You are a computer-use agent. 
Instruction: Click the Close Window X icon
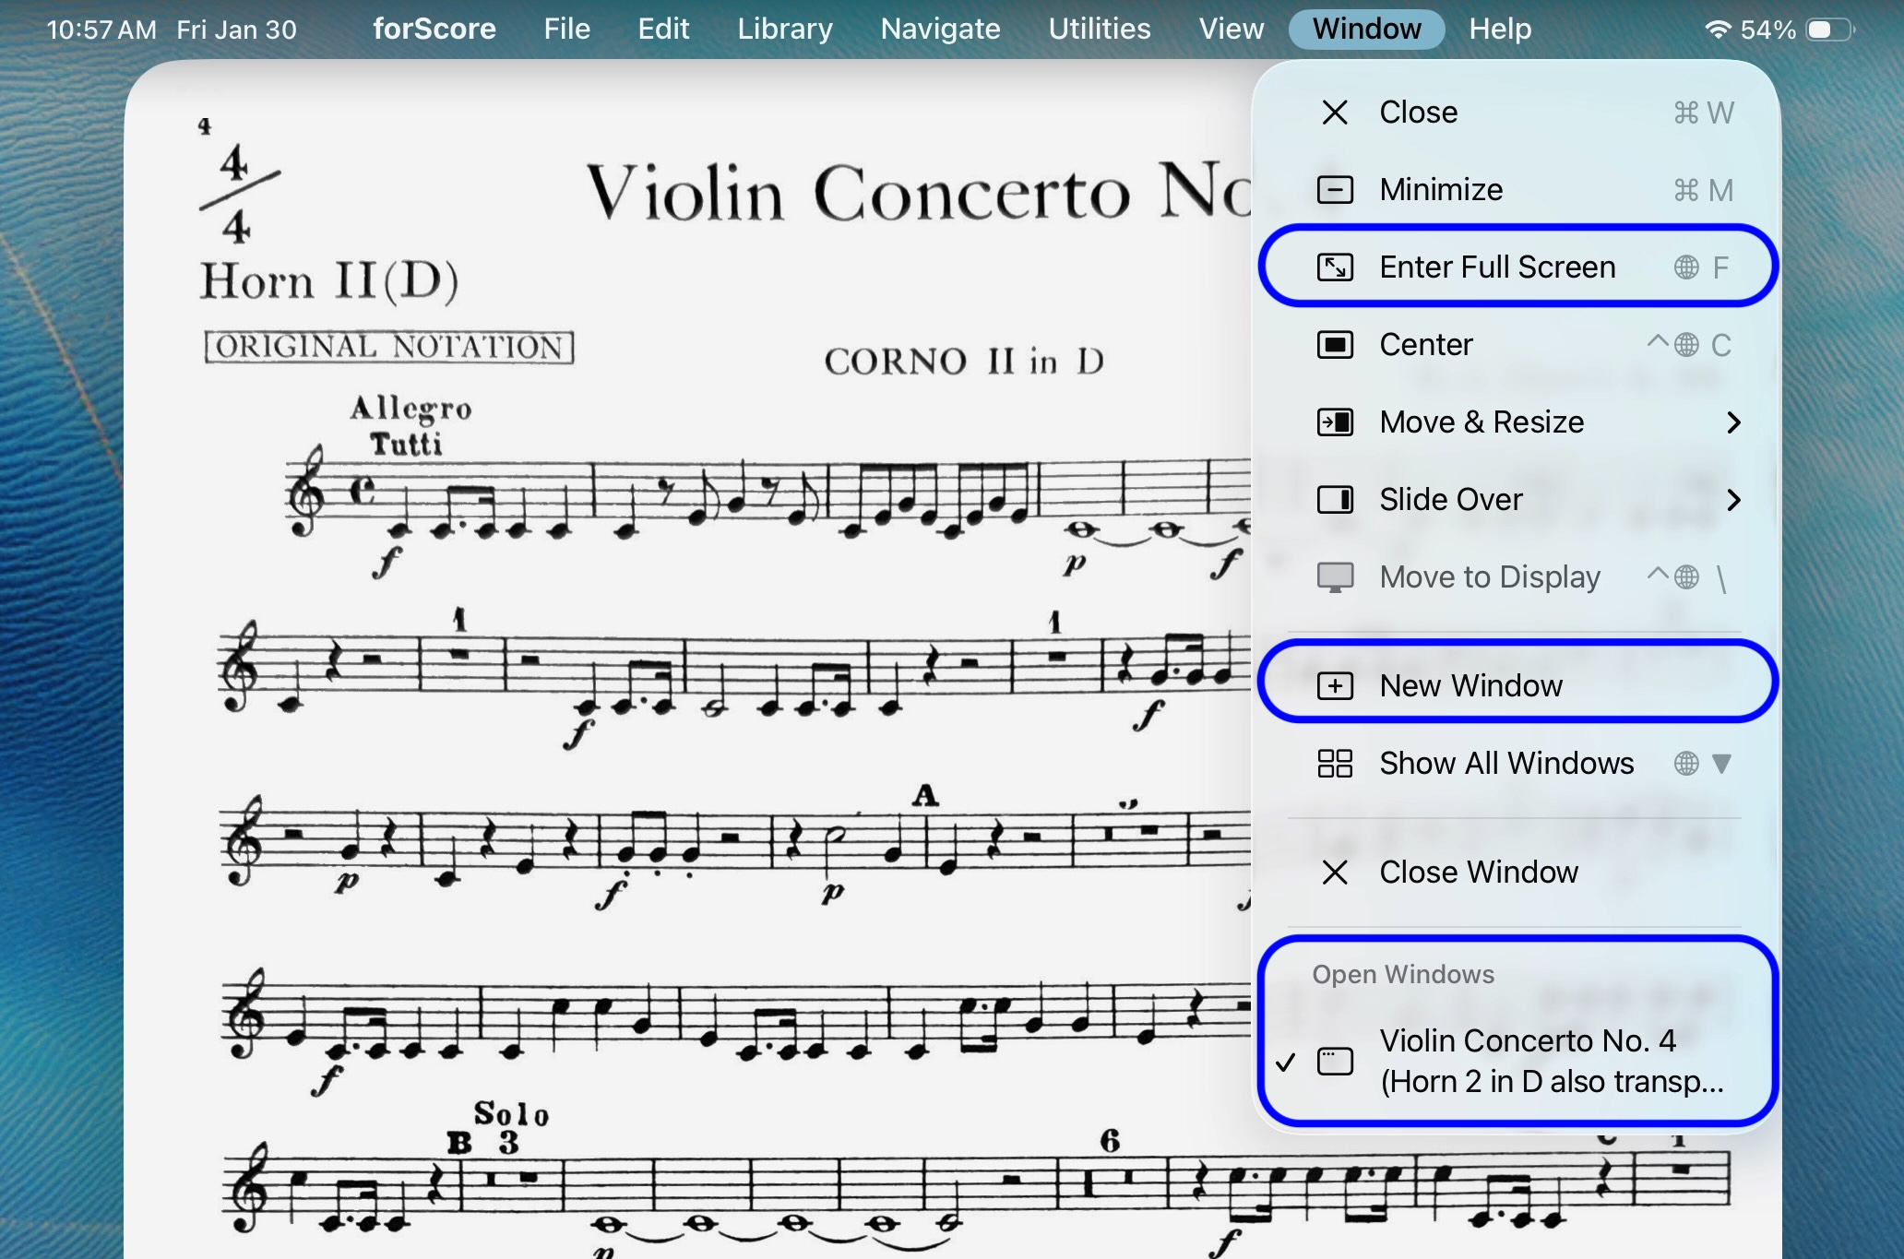tap(1334, 873)
